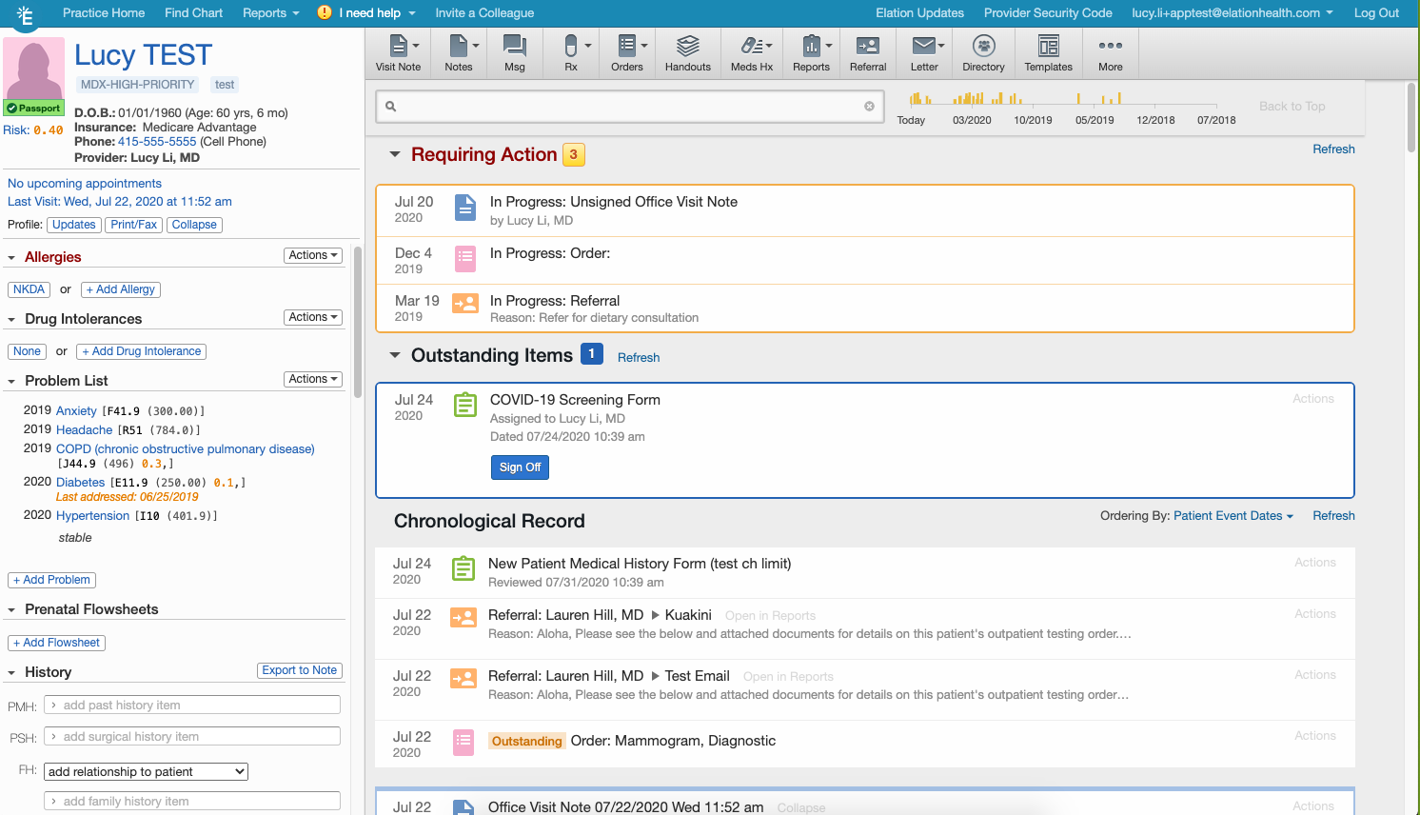This screenshot has height=815, width=1420.
Task: Open the Msg message tool
Action: tap(515, 53)
